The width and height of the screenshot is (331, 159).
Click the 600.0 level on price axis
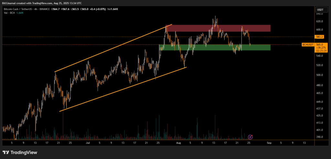point(320,29)
